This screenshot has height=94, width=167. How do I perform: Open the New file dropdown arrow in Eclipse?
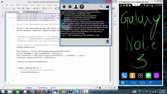pos(6,8)
